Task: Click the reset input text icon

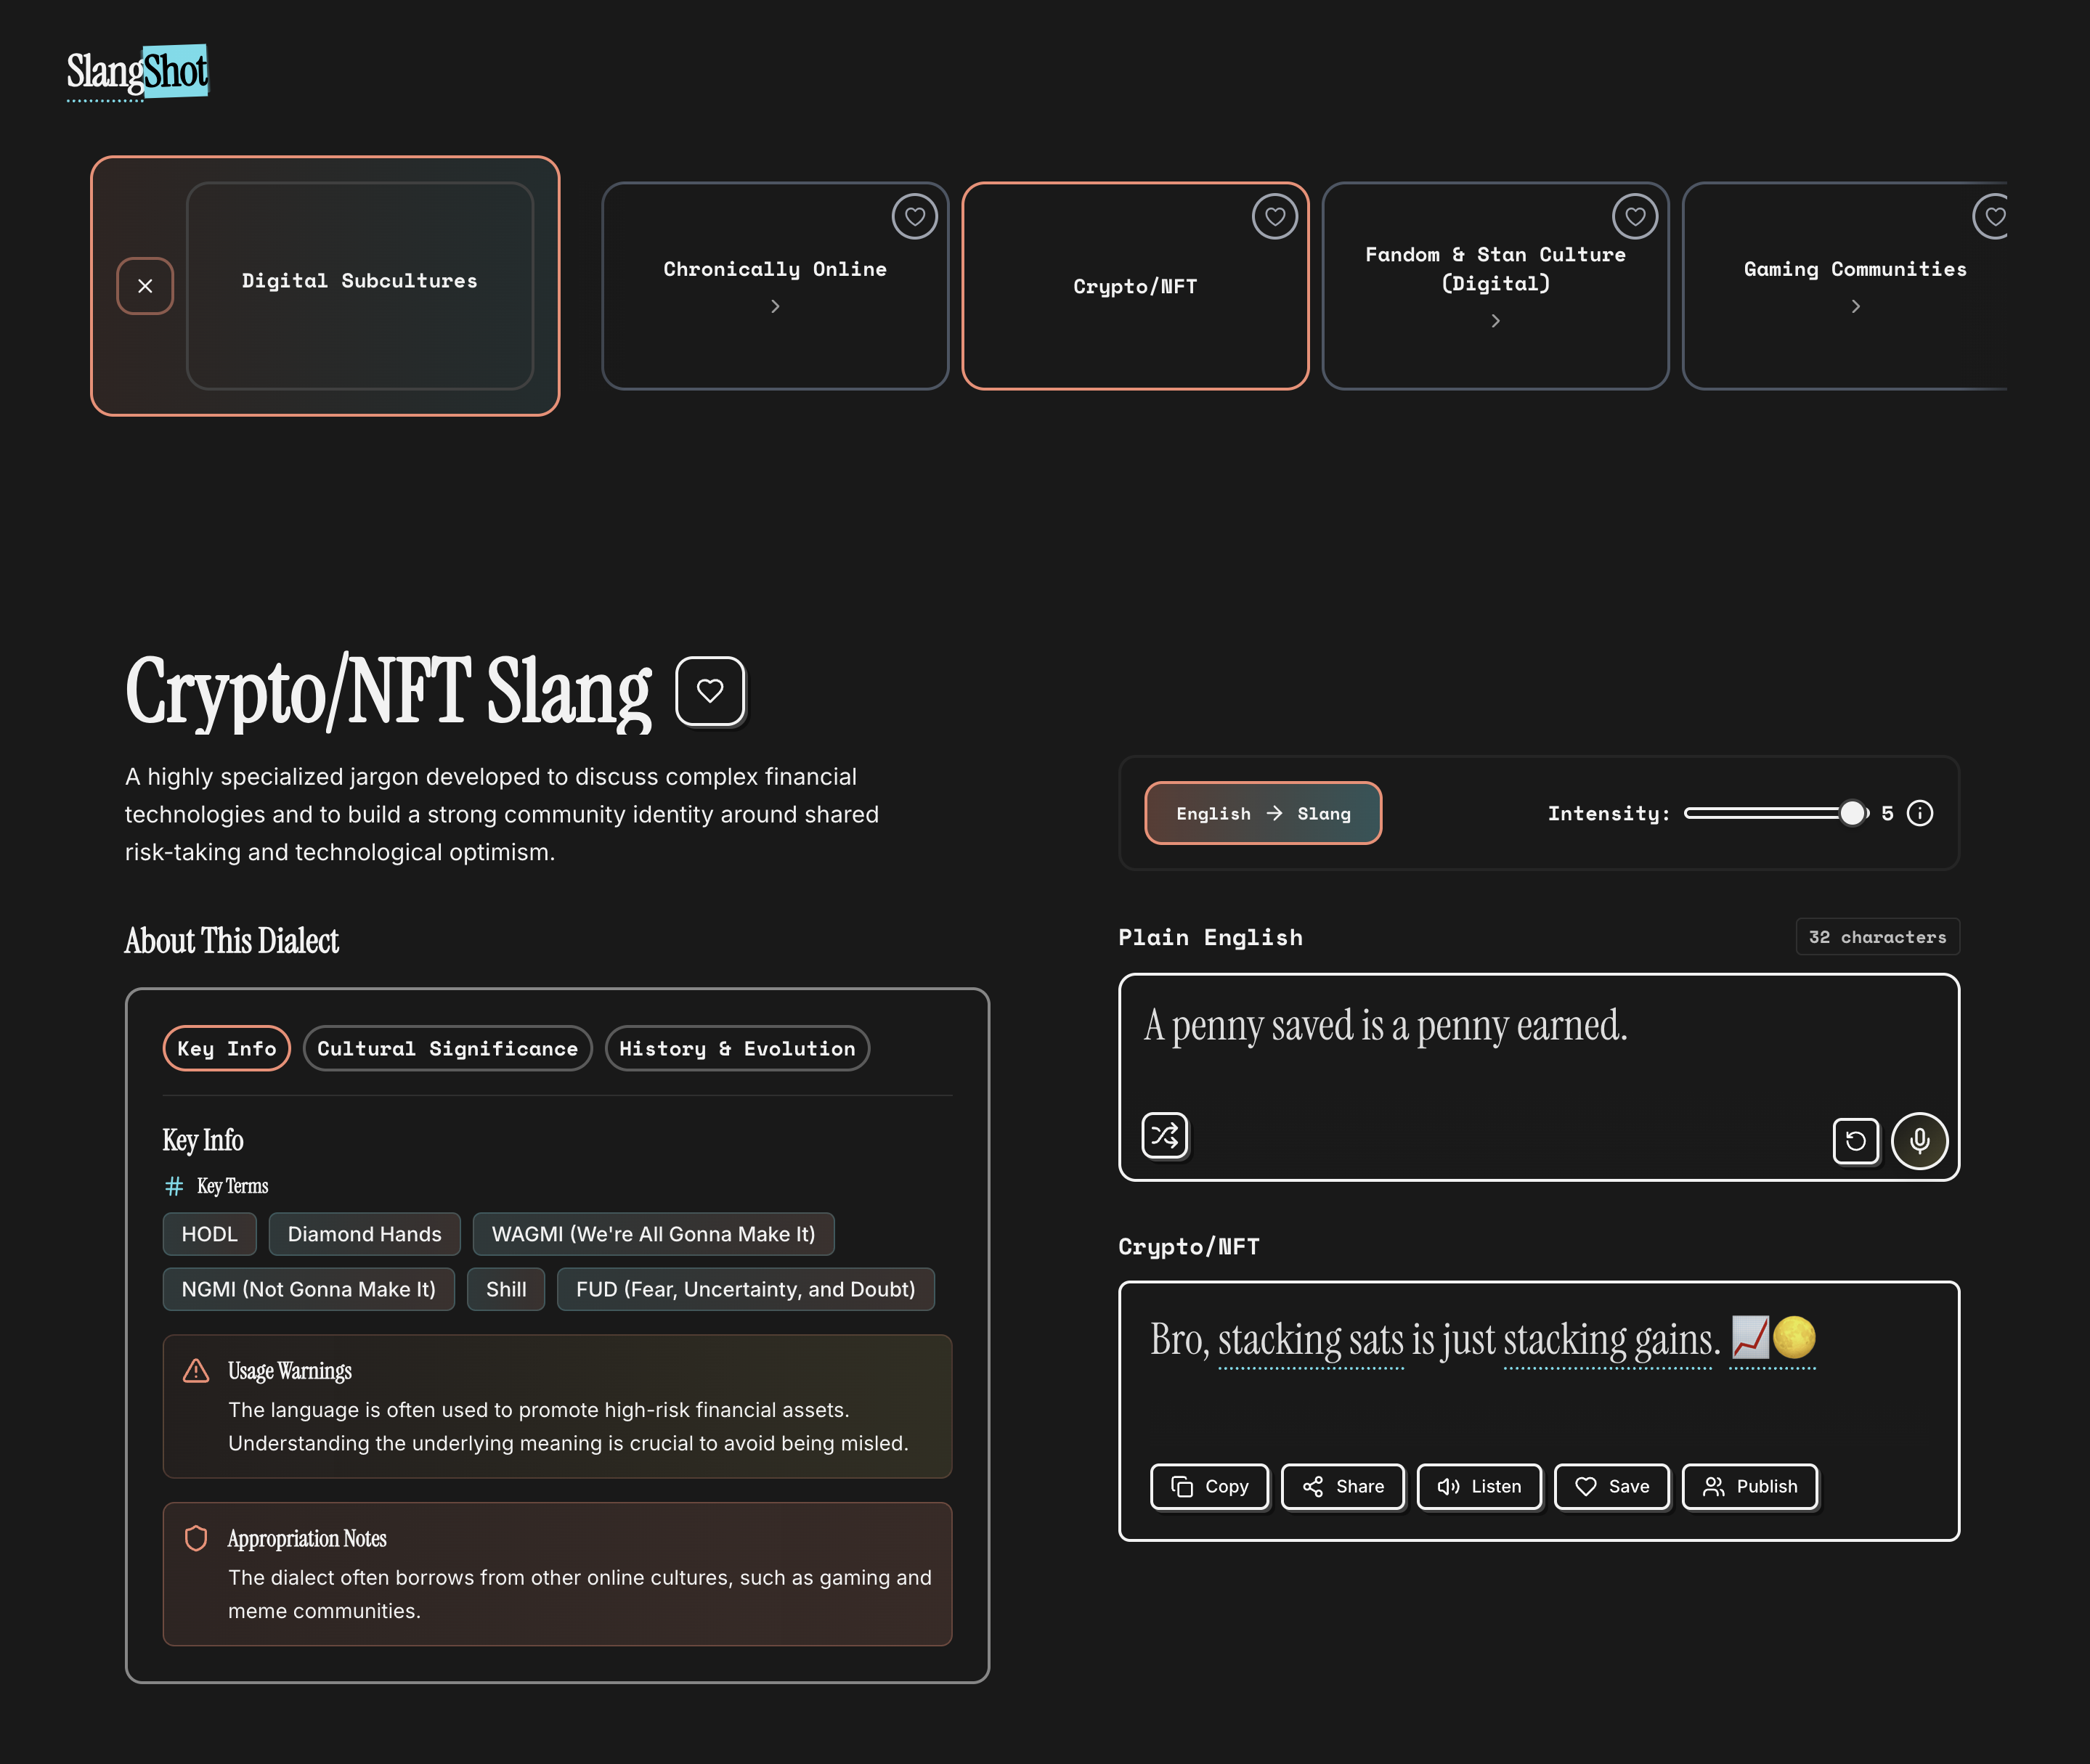Action: pyautogui.click(x=1855, y=1141)
